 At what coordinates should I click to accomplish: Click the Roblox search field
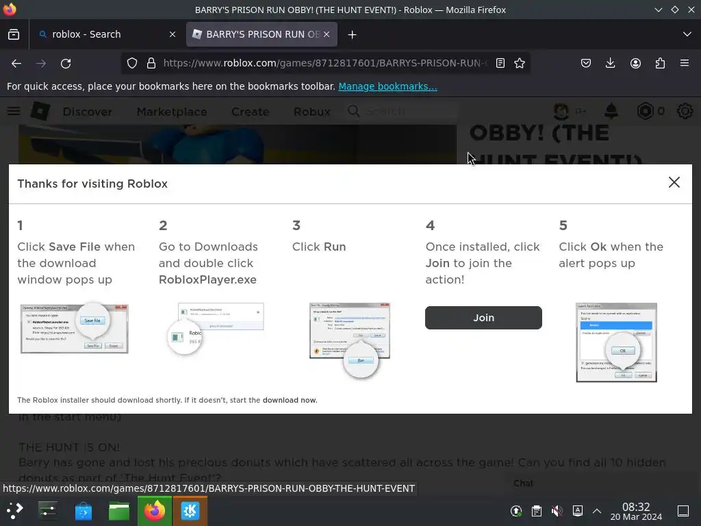point(403,111)
